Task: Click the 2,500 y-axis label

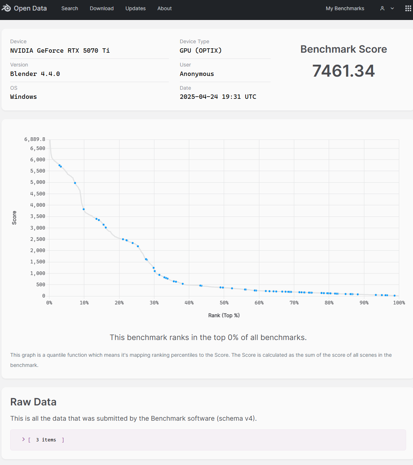Action: (38, 239)
